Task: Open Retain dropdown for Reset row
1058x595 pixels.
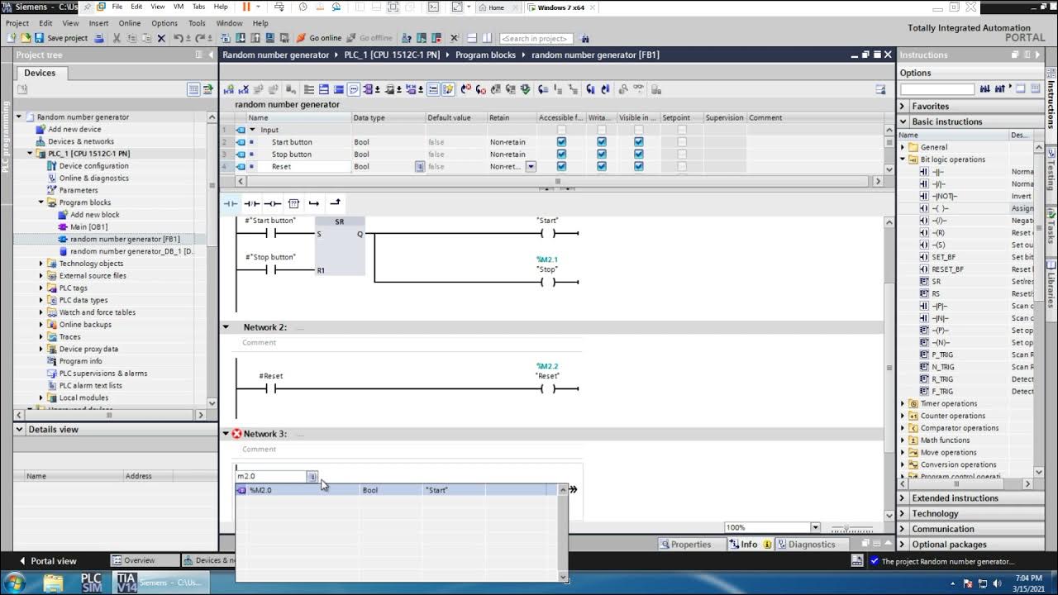Action: click(x=531, y=166)
